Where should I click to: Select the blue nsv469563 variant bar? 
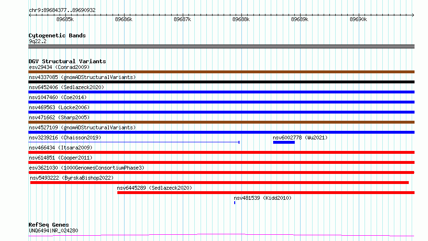tap(221, 112)
